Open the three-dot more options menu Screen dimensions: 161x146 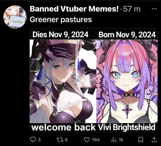[x=154, y=9]
